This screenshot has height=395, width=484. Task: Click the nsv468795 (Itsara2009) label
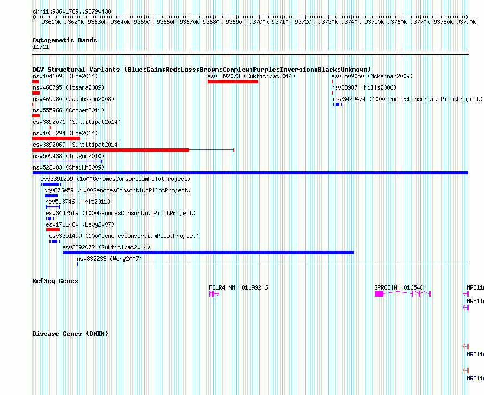click(x=69, y=87)
